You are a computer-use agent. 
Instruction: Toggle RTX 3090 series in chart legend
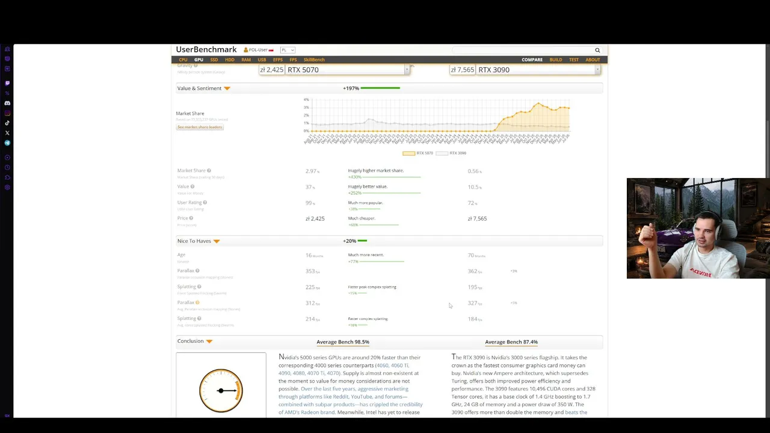(451, 153)
